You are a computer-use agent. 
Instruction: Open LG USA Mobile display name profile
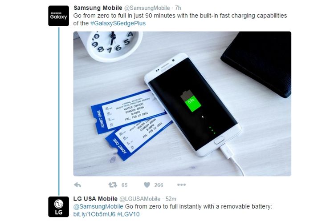point(95,199)
